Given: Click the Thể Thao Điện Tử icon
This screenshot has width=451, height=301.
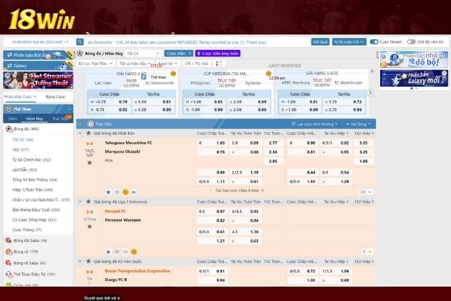Looking at the screenshot, I should [x=9, y=275].
